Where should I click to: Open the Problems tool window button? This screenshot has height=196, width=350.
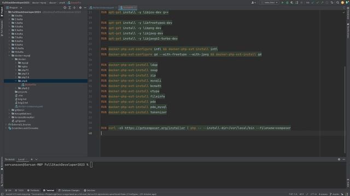(33, 191)
